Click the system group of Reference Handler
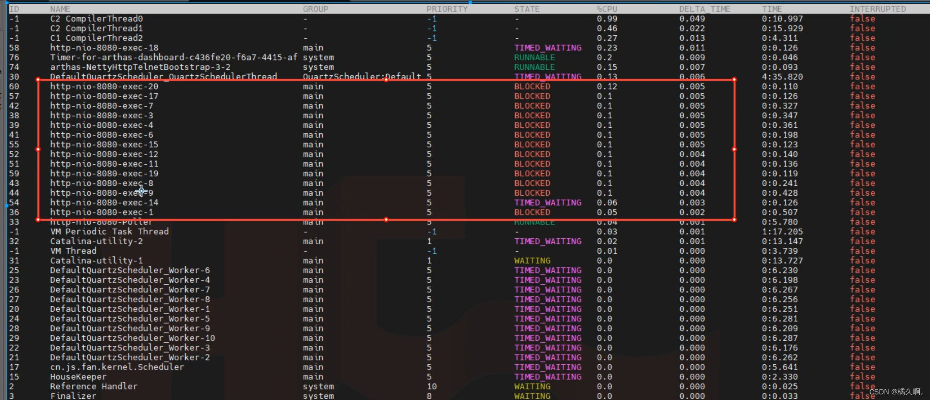The height and width of the screenshot is (400, 930). [x=318, y=387]
